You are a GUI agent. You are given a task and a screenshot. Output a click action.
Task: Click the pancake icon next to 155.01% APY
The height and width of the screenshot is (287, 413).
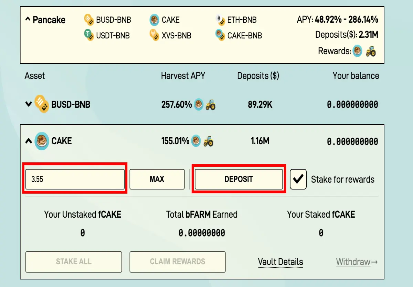[x=196, y=141]
